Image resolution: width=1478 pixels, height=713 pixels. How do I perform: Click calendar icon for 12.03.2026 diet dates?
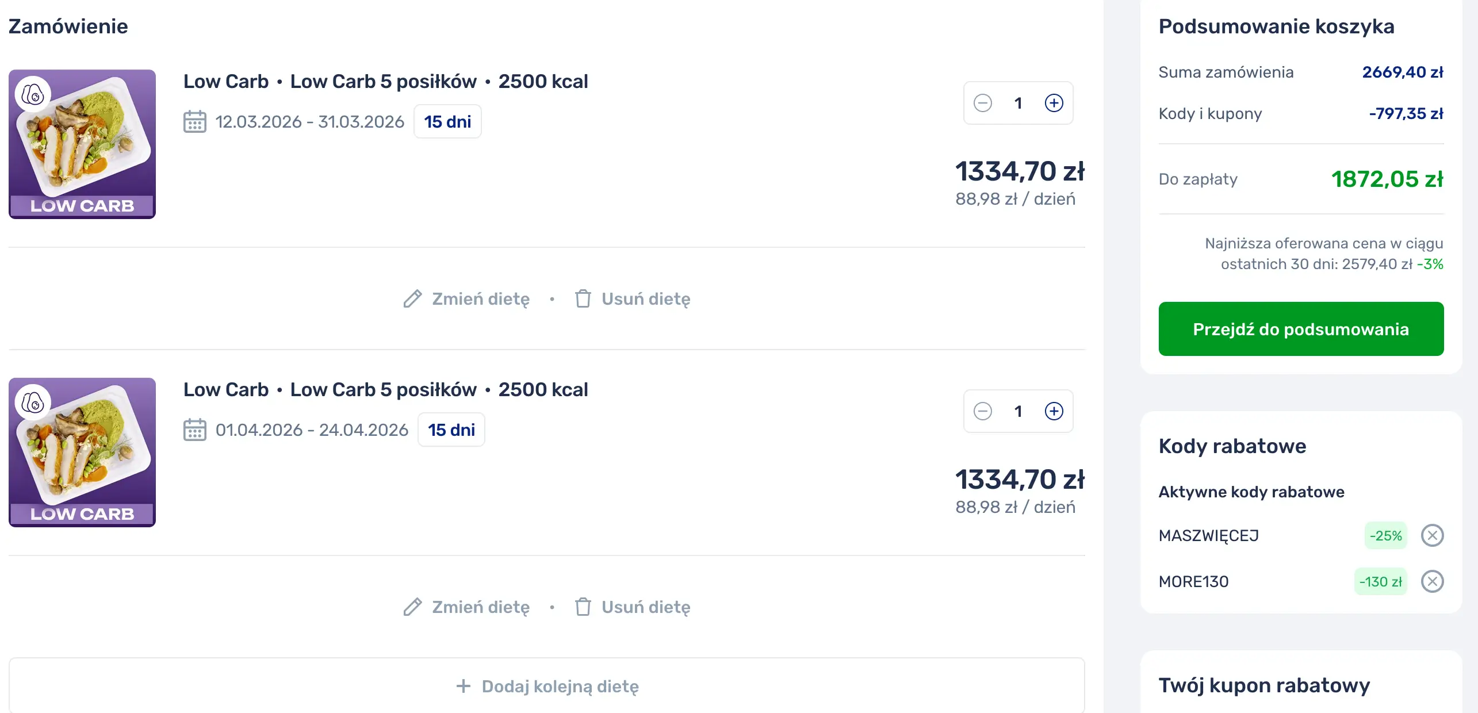pos(195,122)
